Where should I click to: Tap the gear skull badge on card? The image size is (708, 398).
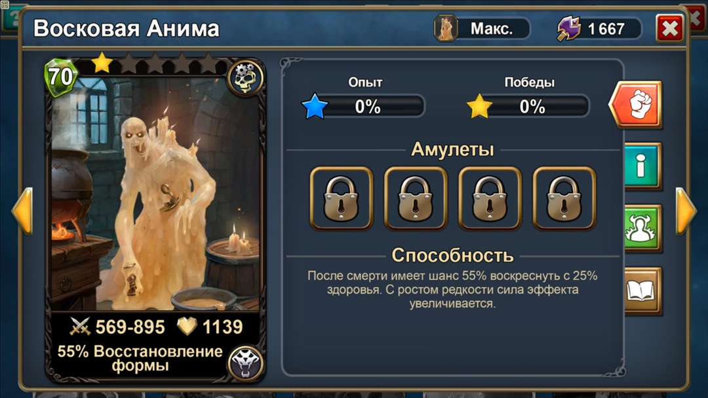tap(245, 78)
